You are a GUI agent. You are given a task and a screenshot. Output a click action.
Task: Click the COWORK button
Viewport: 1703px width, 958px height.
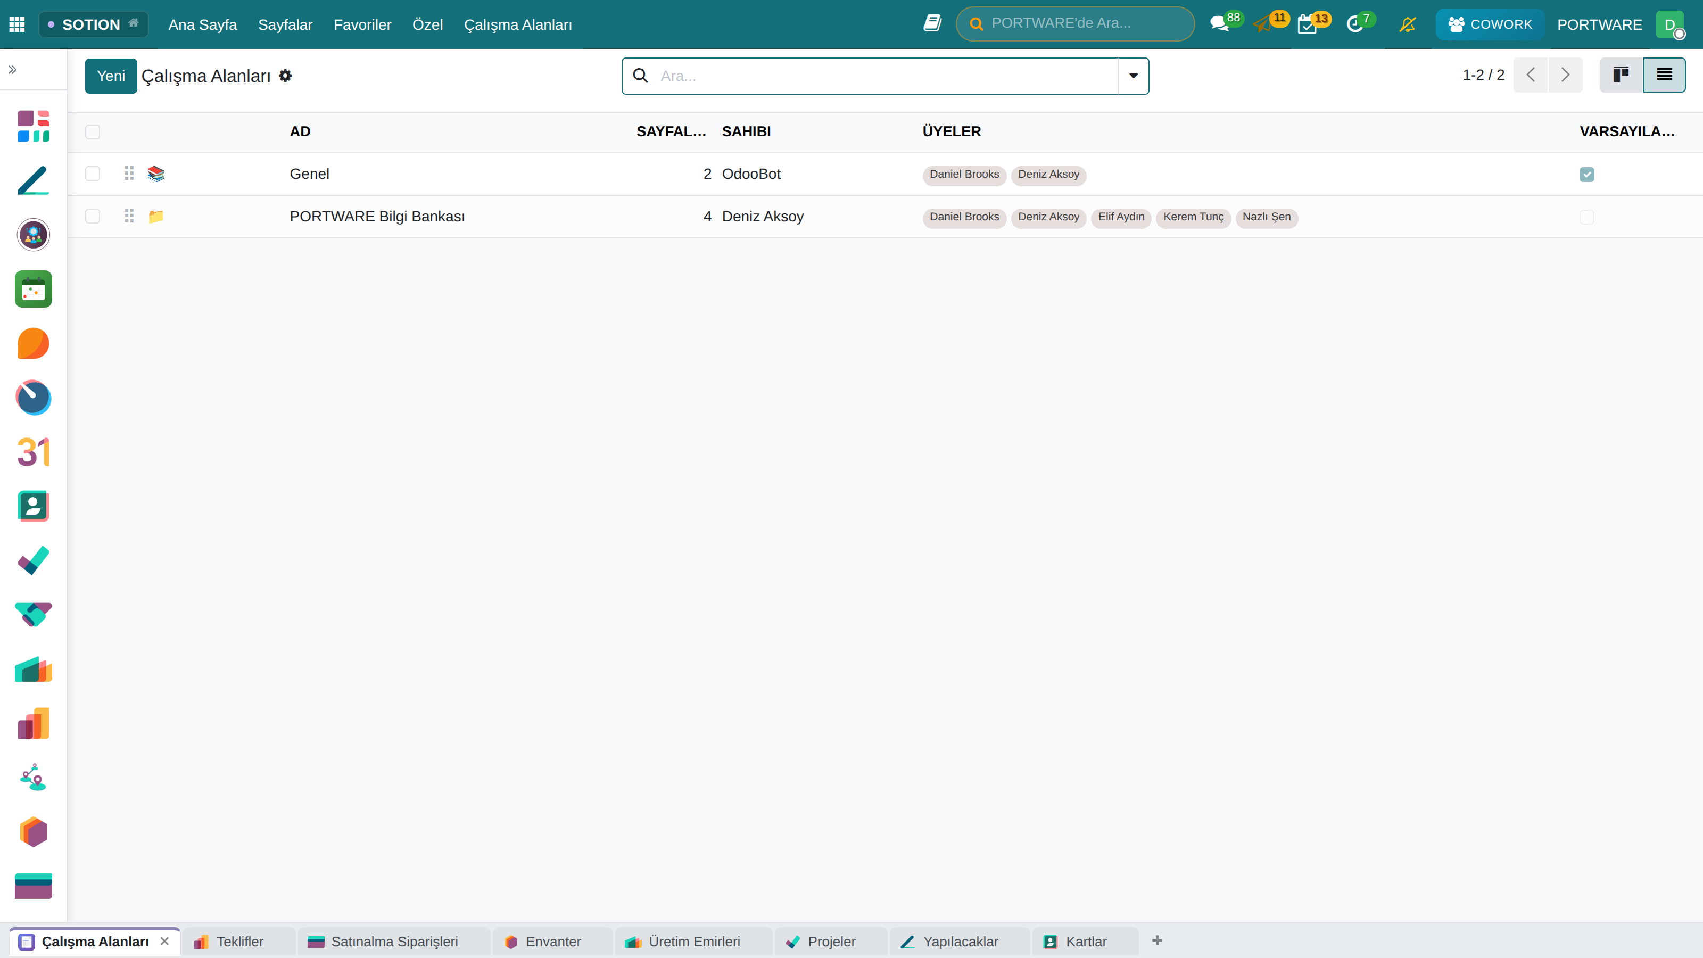(1490, 24)
